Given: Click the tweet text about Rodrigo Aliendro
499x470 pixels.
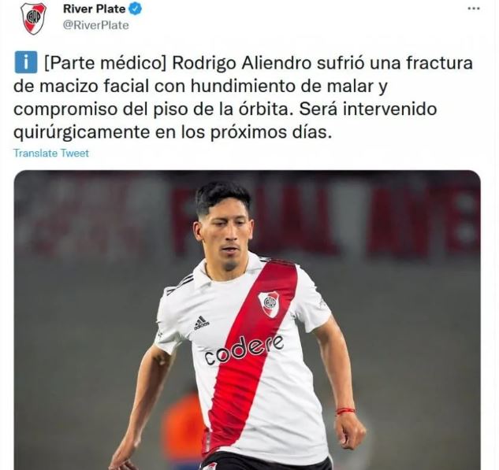Looking at the screenshot, I should [243, 98].
